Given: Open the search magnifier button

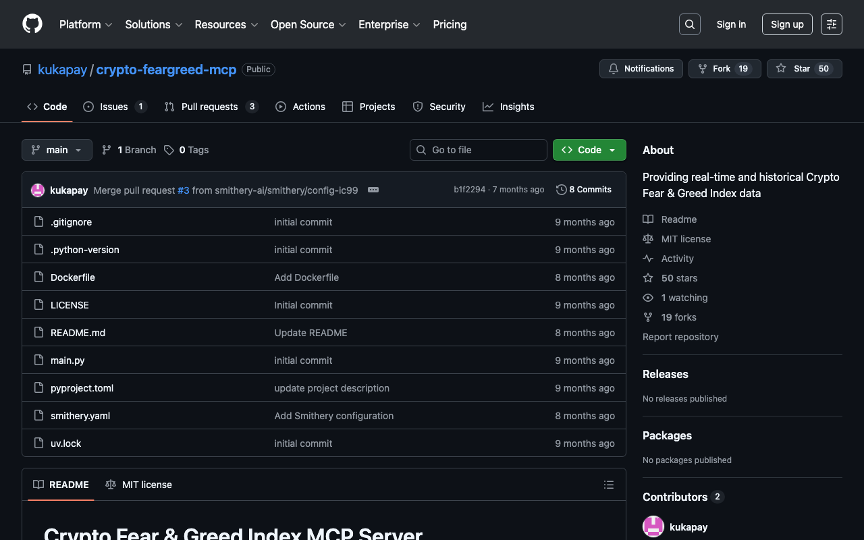Looking at the screenshot, I should pyautogui.click(x=689, y=24).
